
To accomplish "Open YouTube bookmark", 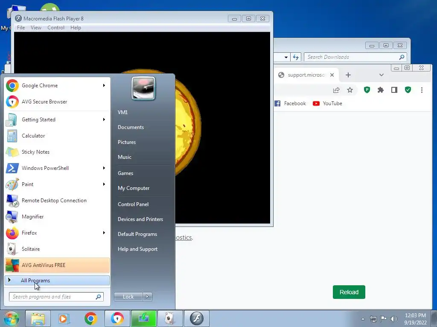I will pos(327,103).
